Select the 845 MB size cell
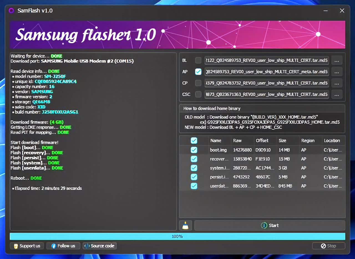The width and height of the screenshot is (355, 259). [285, 186]
